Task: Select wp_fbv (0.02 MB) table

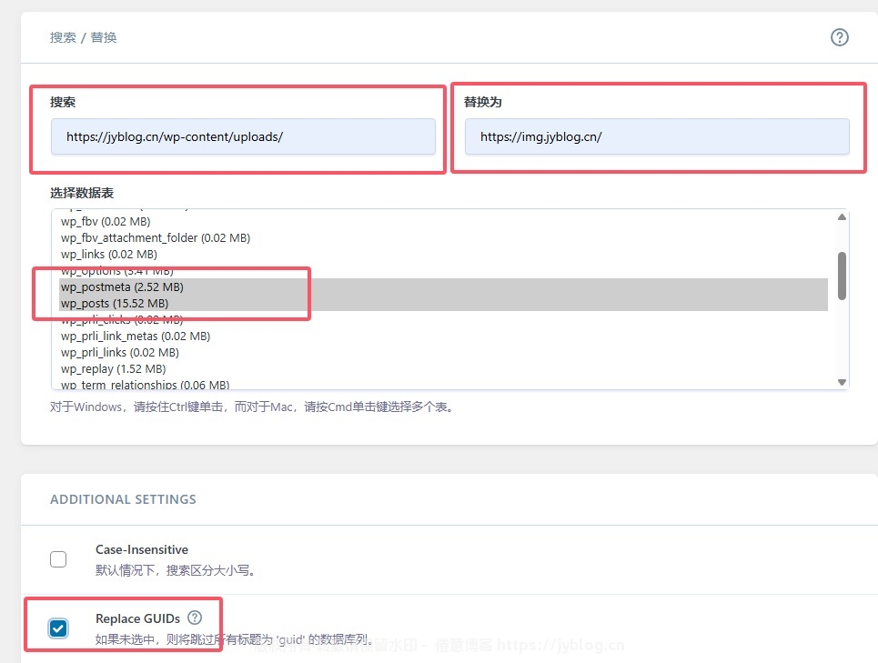Action: [443, 222]
